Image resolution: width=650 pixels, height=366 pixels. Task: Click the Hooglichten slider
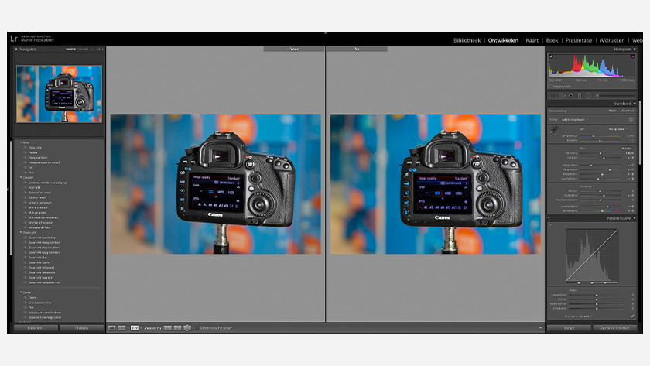tap(600, 165)
